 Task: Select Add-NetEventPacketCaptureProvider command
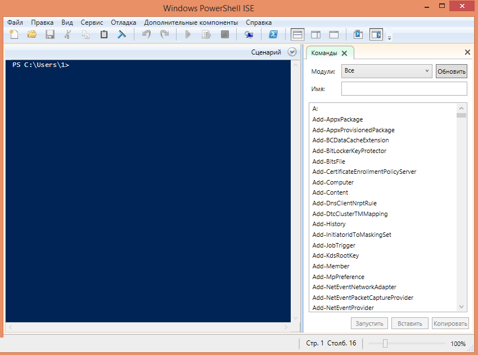pyautogui.click(x=363, y=298)
